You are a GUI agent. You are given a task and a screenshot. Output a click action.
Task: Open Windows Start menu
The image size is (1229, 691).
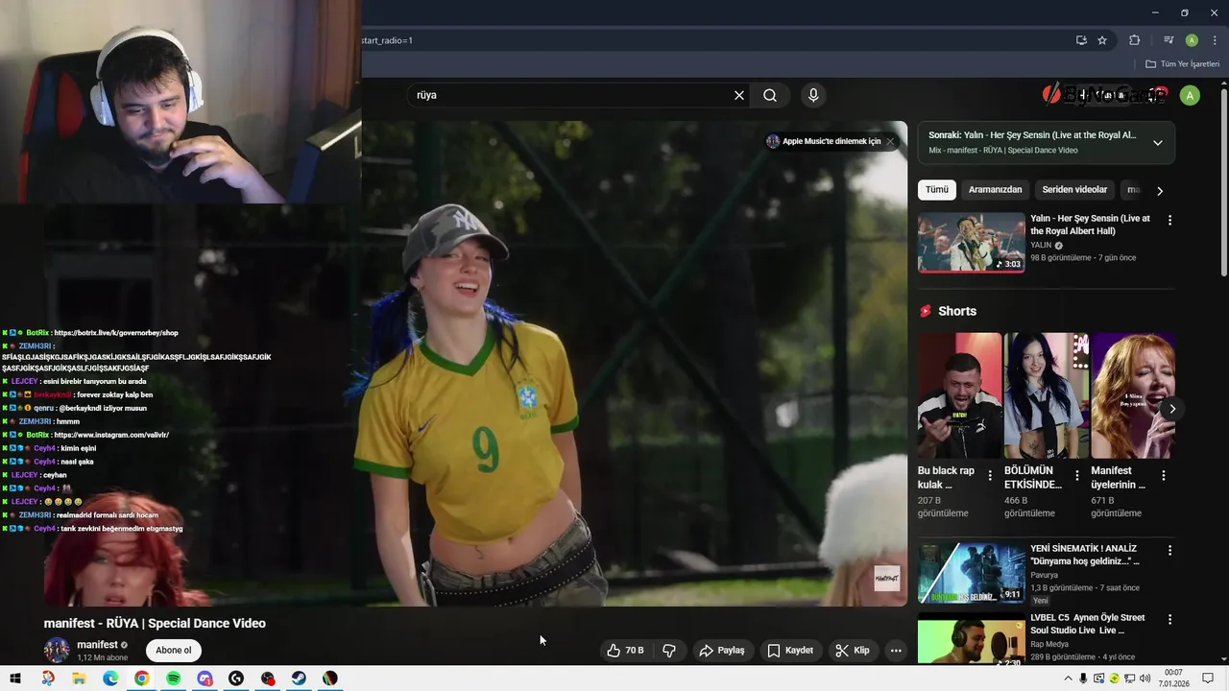click(x=15, y=678)
